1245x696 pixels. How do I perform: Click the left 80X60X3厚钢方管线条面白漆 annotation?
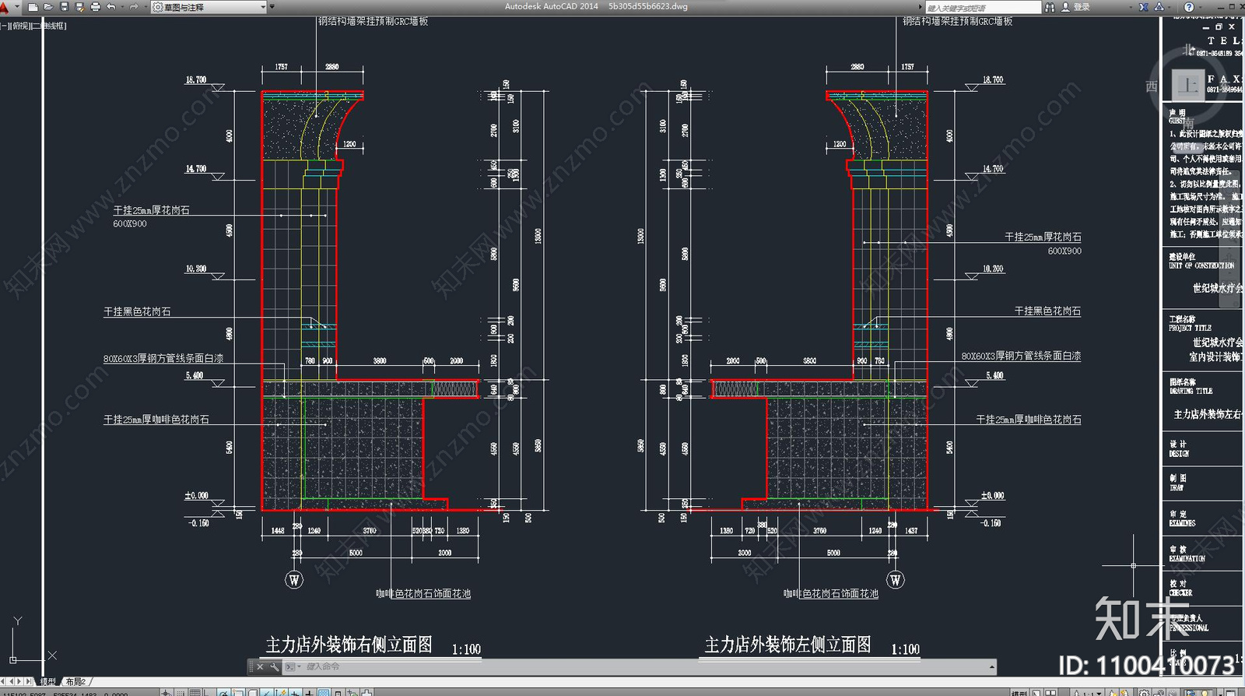[x=163, y=358]
